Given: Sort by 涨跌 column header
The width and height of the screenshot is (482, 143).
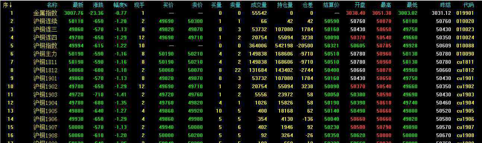Looking at the screenshot, I should tap(98, 5).
